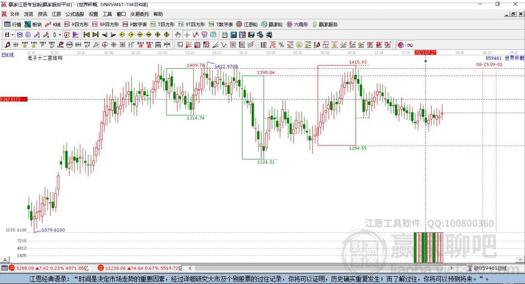This screenshot has height=284, width=525.
Task: Click the infinity symbol icon
Action: [410, 45]
